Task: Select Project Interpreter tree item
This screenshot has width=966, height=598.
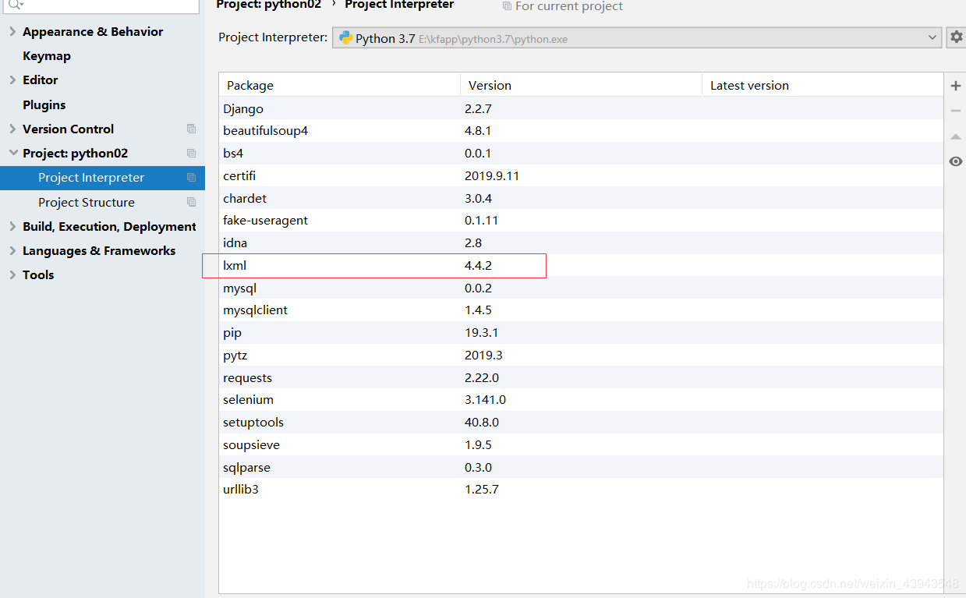Action: pyautogui.click(x=102, y=178)
